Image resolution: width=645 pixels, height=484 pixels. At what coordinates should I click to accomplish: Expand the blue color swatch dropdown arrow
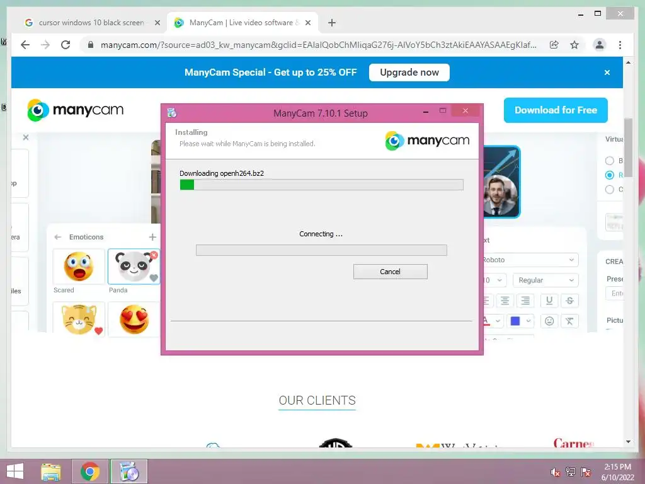(x=528, y=321)
